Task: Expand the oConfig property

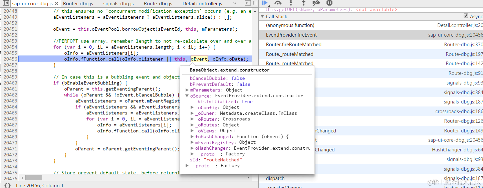Action: pyautogui.click(x=192, y=107)
